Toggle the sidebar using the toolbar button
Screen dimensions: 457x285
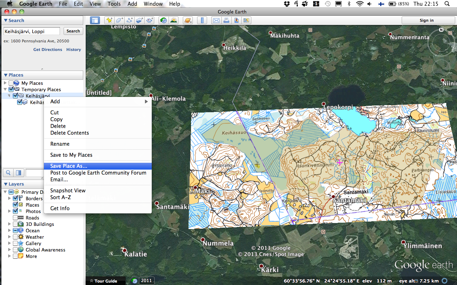coord(95,20)
